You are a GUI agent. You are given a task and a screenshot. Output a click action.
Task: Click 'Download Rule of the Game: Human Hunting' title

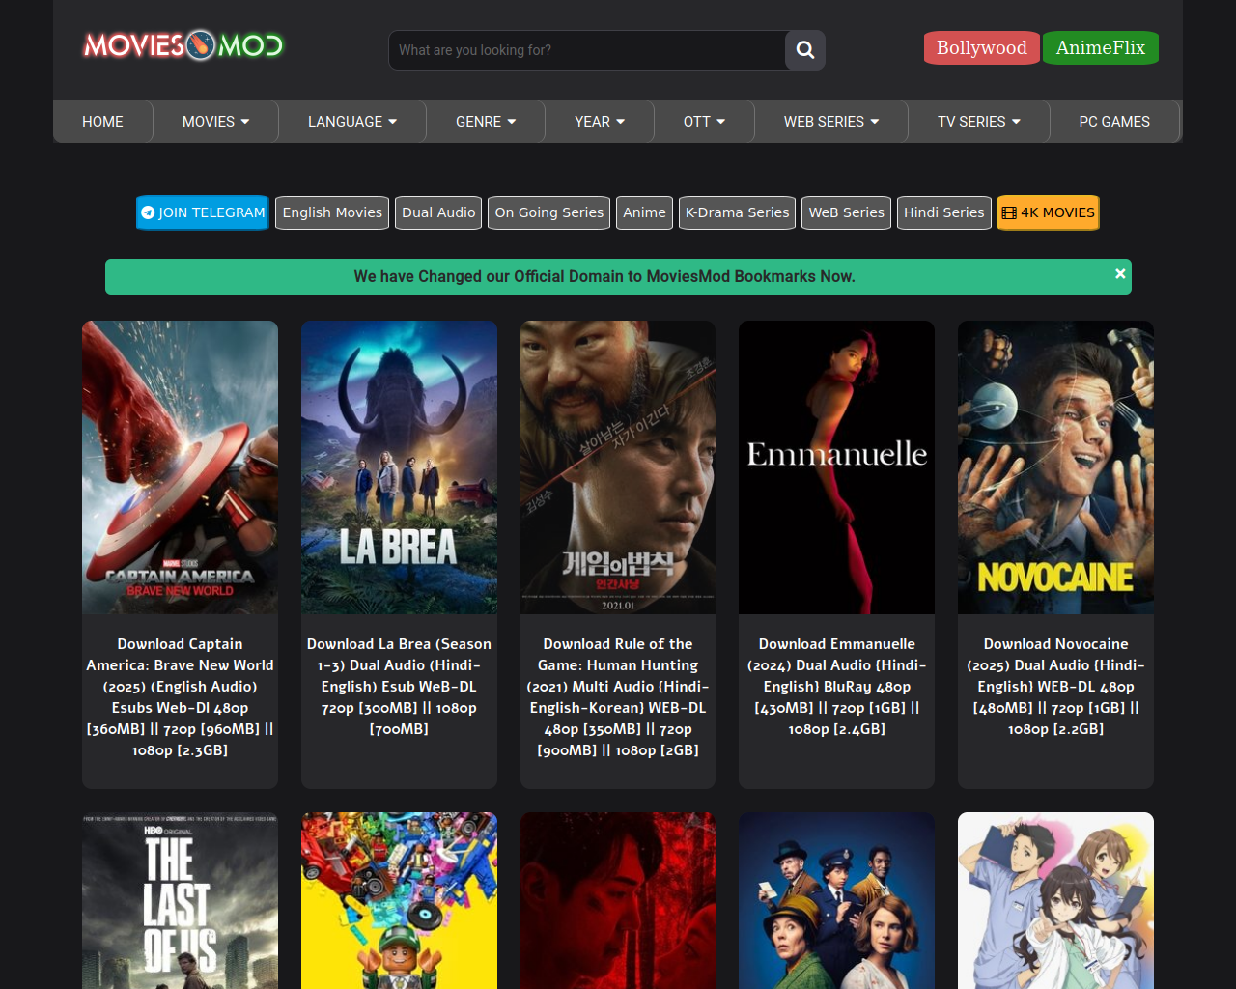(618, 697)
